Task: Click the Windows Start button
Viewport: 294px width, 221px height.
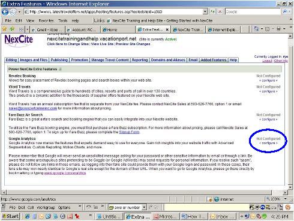Action: [x=11, y=216]
